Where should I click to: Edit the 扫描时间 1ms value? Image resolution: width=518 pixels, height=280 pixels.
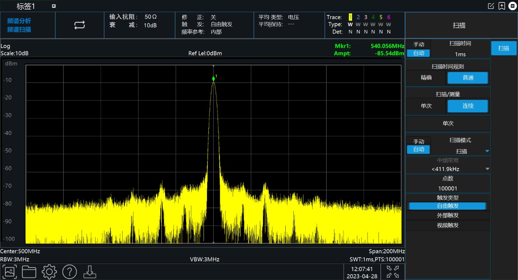460,54
